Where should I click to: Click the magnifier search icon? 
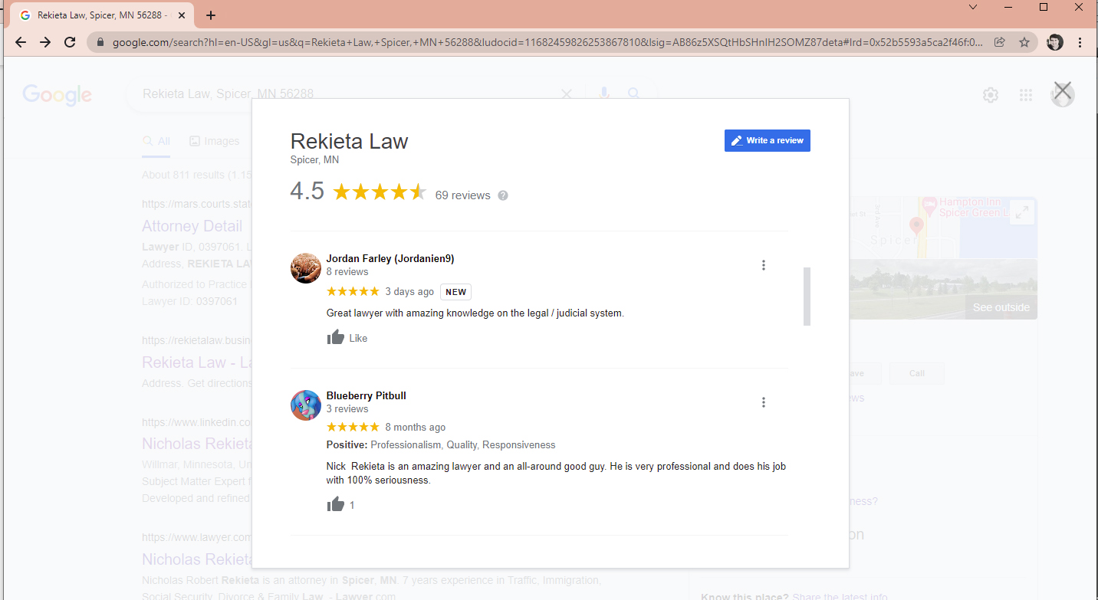[634, 93]
